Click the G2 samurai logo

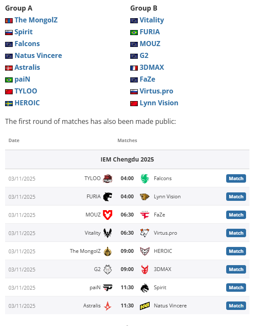(108, 269)
